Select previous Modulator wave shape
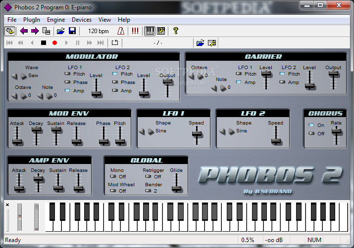 pyautogui.click(x=14, y=76)
